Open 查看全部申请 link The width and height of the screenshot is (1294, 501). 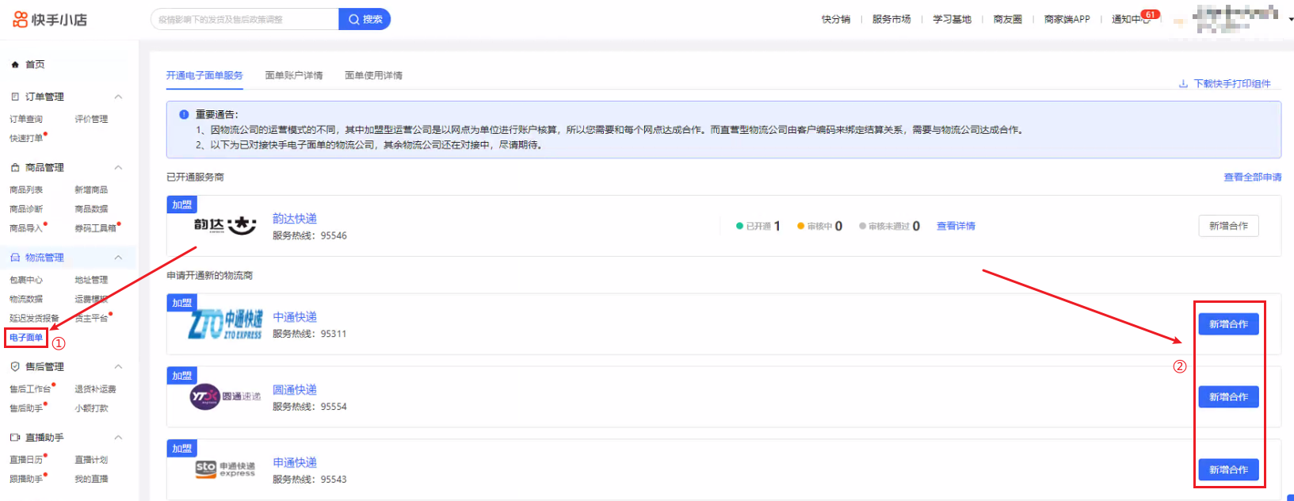tap(1253, 178)
